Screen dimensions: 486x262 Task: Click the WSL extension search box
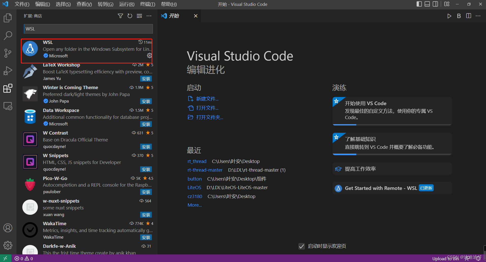point(88,29)
